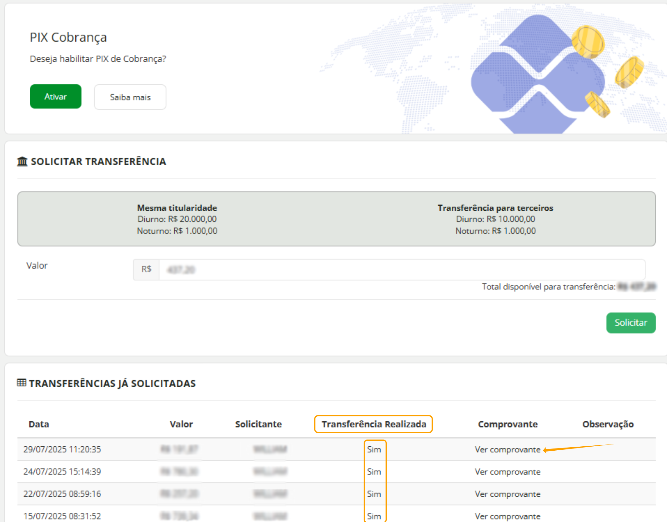Click the Solicitar transfer button

(x=631, y=323)
